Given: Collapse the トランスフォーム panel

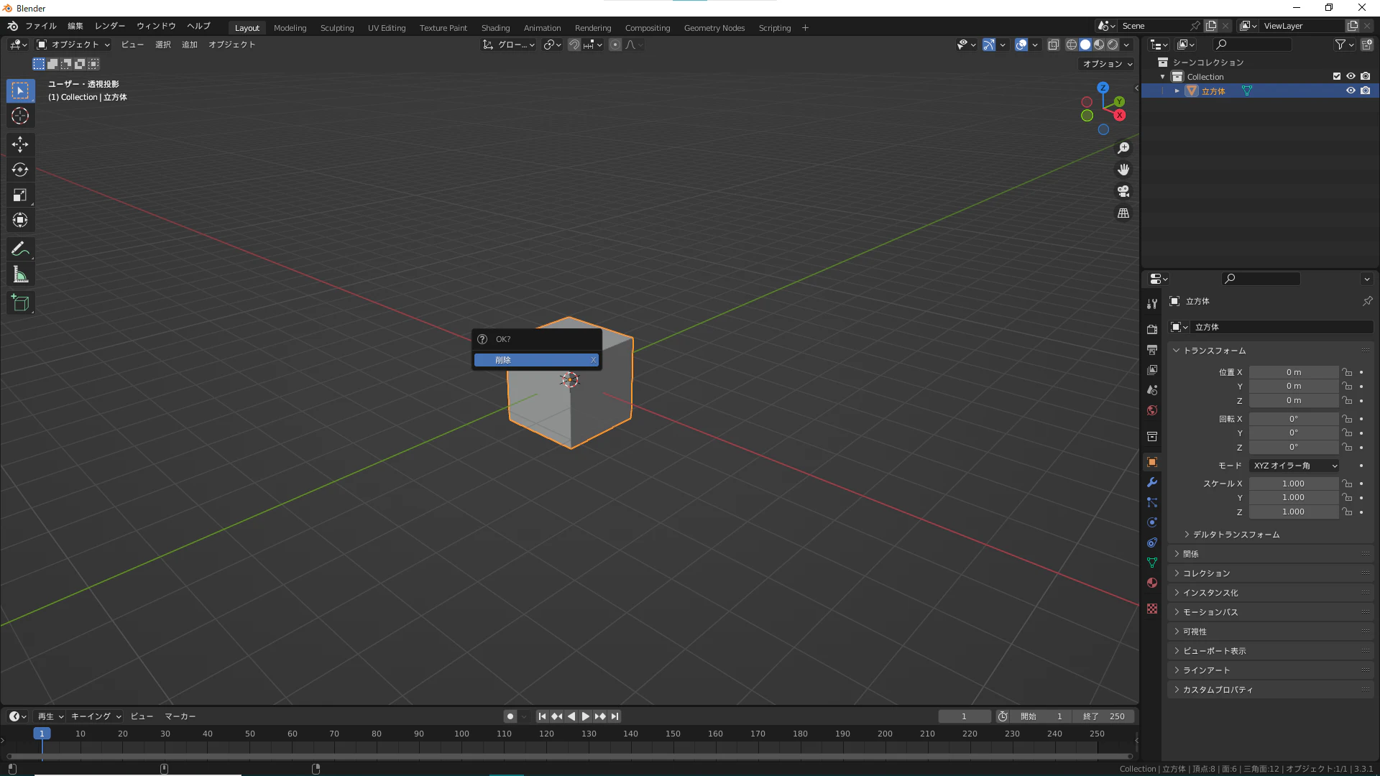Looking at the screenshot, I should [x=1210, y=351].
